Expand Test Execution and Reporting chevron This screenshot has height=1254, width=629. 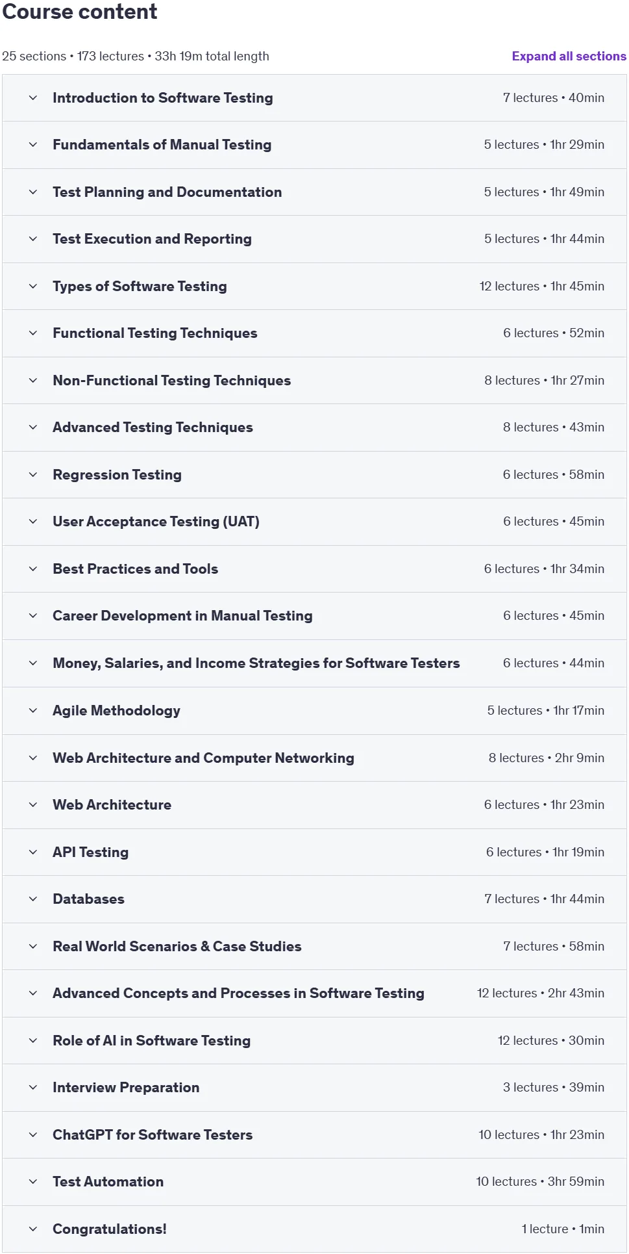(x=33, y=239)
